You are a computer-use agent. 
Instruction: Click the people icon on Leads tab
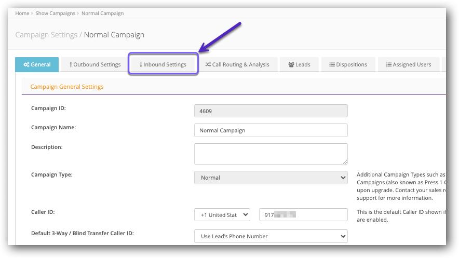pos(291,64)
